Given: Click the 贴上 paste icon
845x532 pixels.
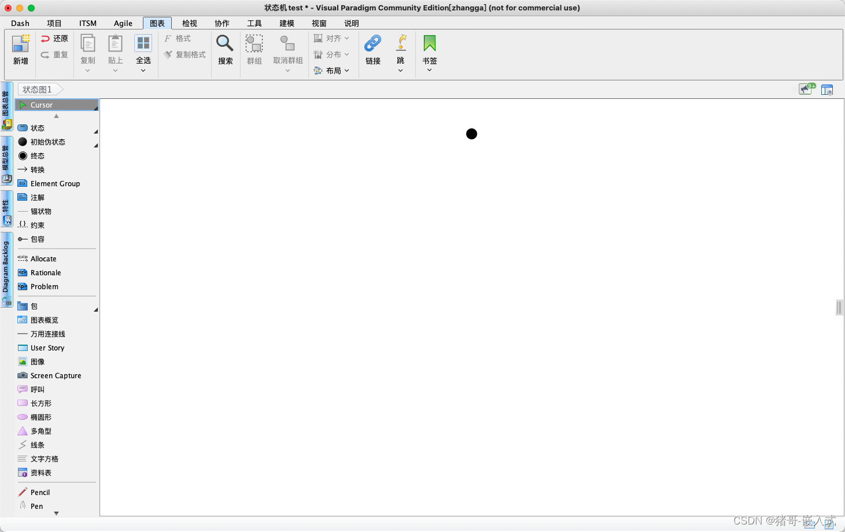Looking at the screenshot, I should [116, 44].
